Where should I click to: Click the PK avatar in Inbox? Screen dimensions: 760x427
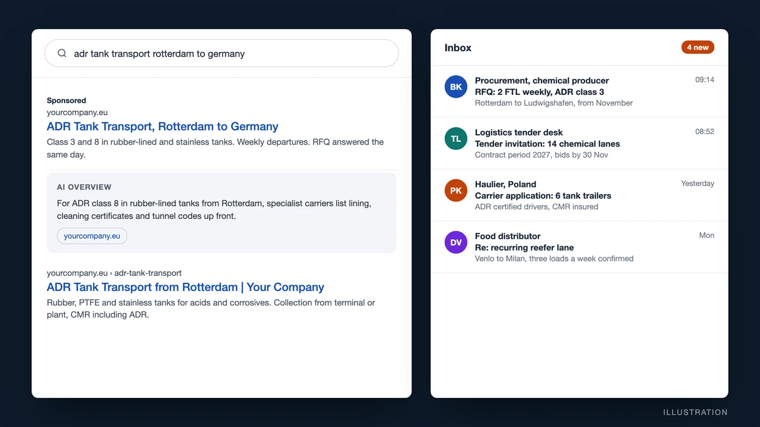tap(456, 190)
